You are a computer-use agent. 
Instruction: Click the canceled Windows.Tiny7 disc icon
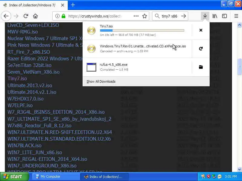click(x=91, y=49)
